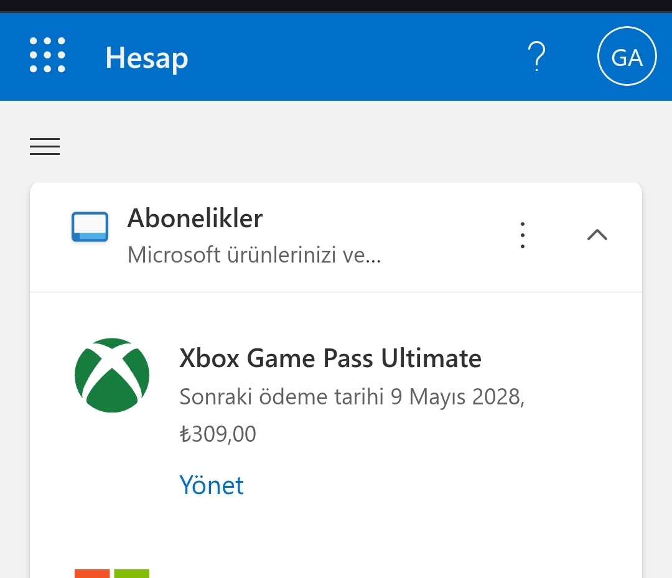The height and width of the screenshot is (578, 672).
Task: Click the help question mark icon
Action: [x=536, y=56]
